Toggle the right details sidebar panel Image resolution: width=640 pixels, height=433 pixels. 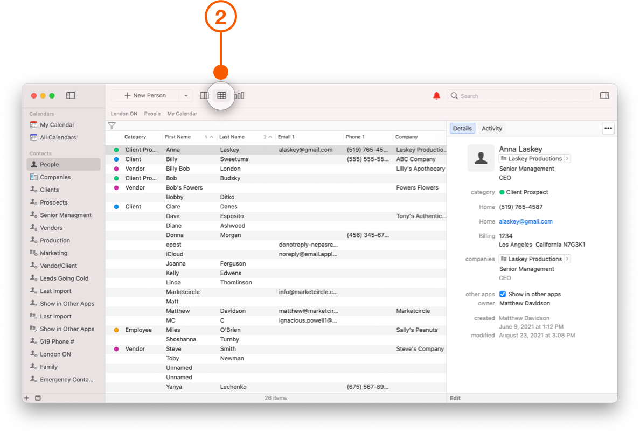click(604, 95)
